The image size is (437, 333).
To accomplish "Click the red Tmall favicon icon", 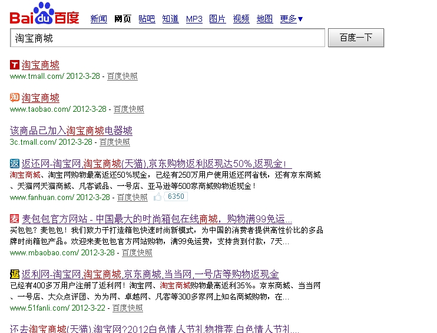I will click(x=15, y=65).
